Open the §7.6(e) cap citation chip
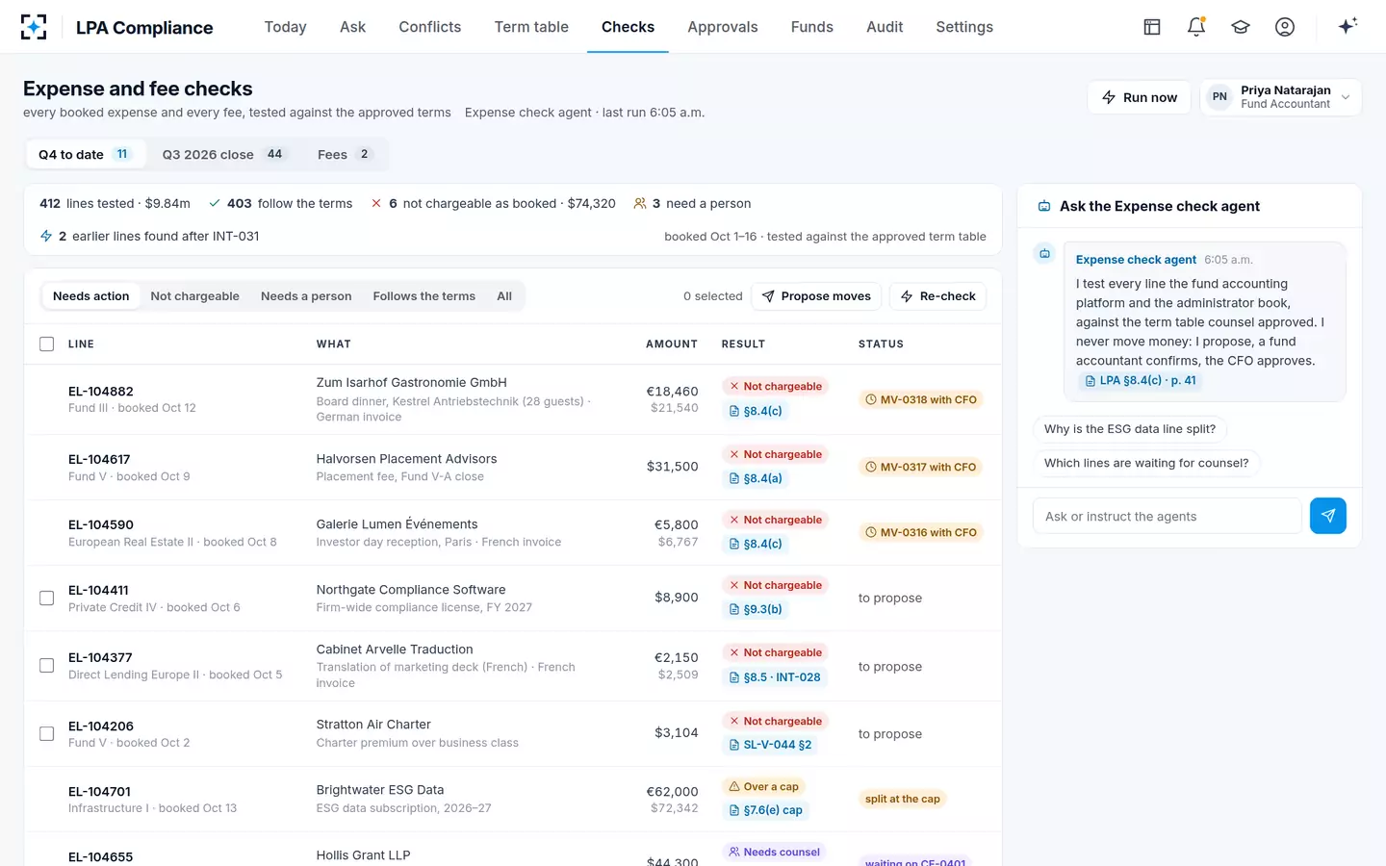 point(766,810)
